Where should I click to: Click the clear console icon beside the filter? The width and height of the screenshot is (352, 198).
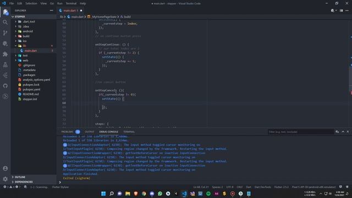pos(337,132)
